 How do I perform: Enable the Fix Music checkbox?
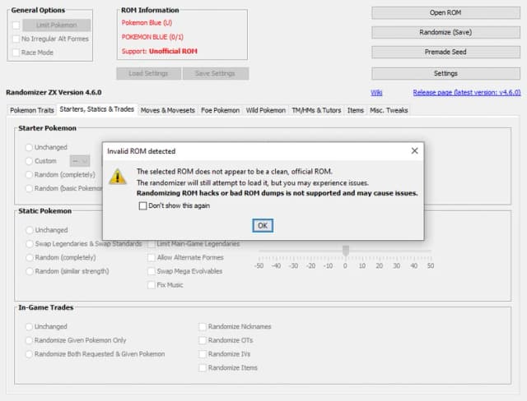[x=152, y=285]
